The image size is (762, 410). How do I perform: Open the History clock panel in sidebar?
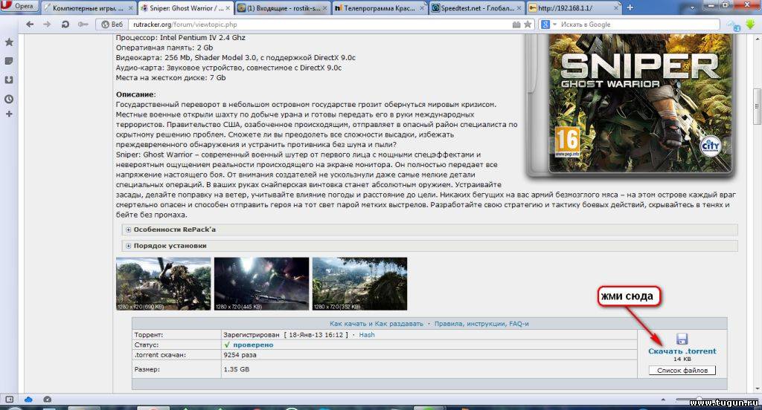tap(9, 99)
